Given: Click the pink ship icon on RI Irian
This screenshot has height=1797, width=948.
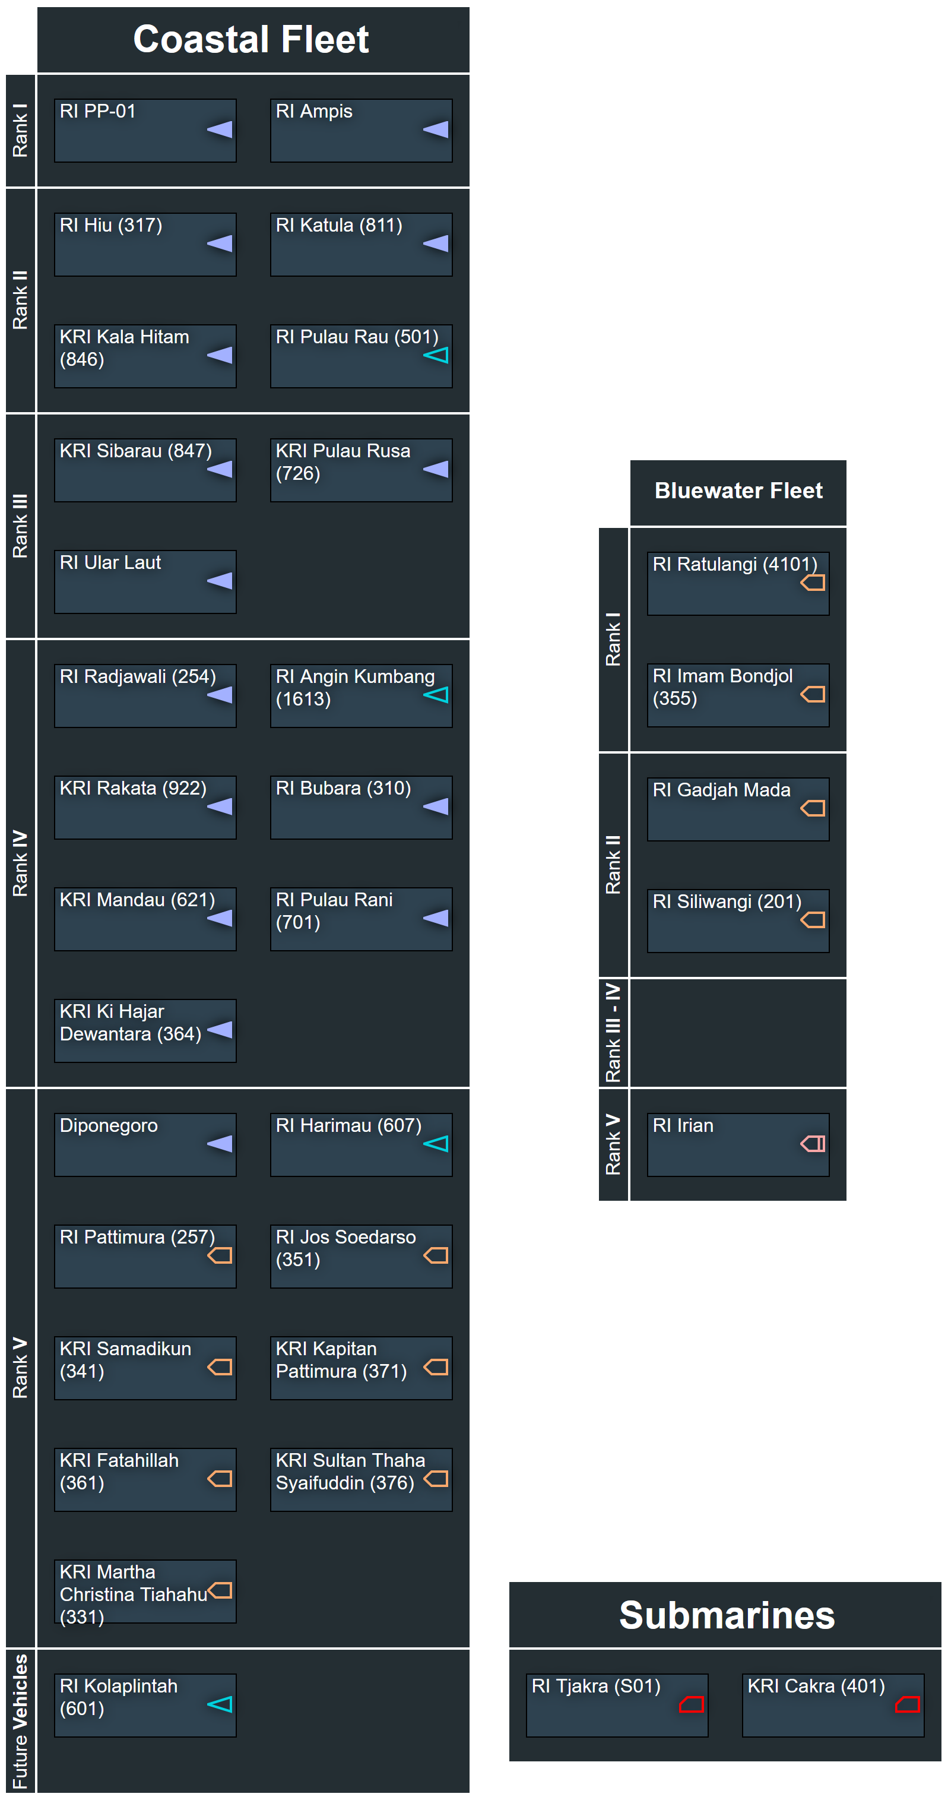Looking at the screenshot, I should click(x=813, y=1143).
